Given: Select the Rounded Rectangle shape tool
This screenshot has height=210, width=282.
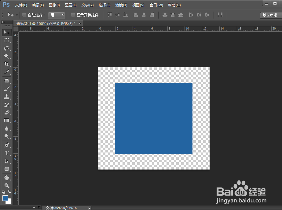Looking at the screenshot, I should coord(7,169).
